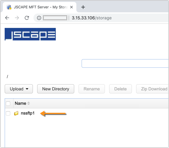Toggle the select-all checkbox in header

[x=8, y=104]
